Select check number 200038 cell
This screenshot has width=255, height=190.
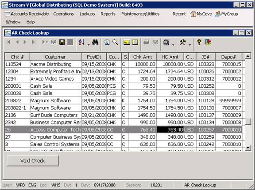point(17,93)
